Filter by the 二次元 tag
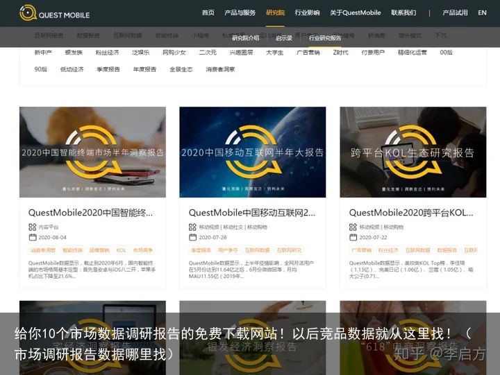 (208, 52)
